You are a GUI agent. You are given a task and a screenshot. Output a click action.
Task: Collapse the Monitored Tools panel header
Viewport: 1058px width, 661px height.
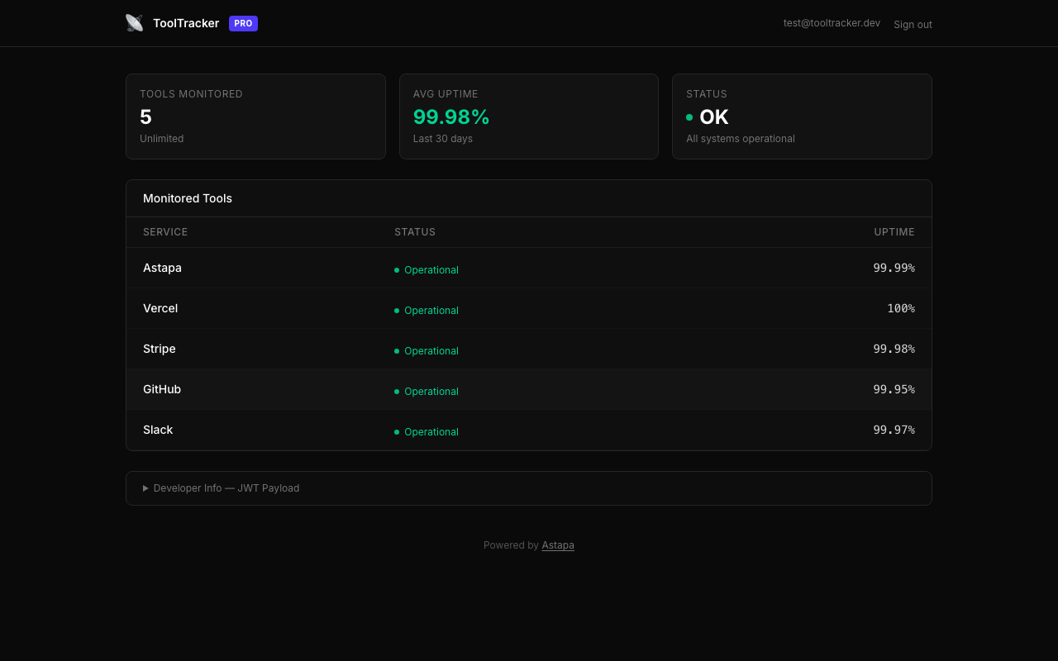coord(188,198)
